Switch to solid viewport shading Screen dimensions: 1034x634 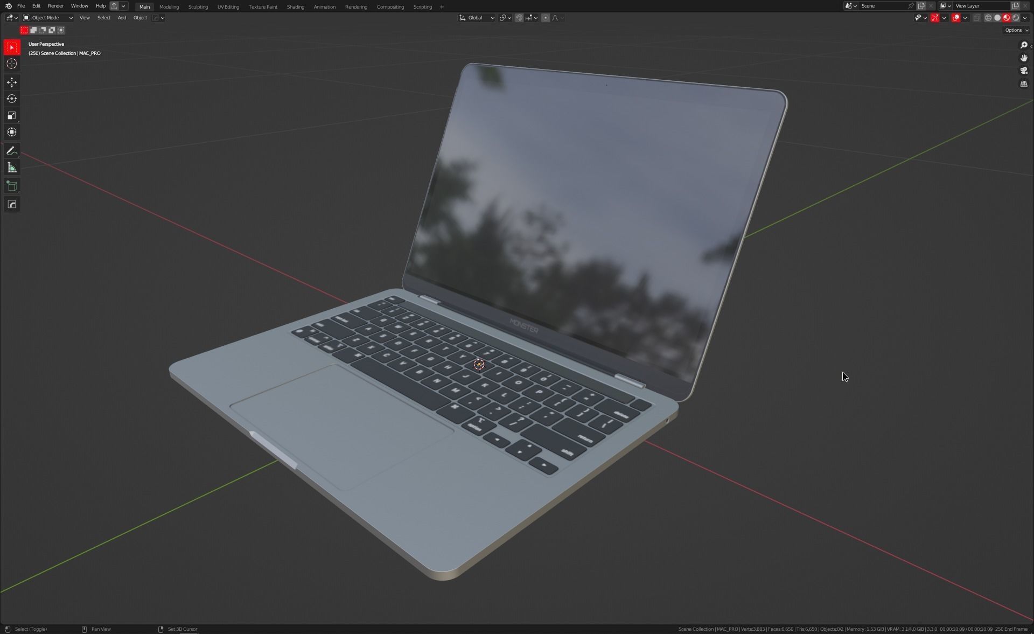tap(997, 18)
